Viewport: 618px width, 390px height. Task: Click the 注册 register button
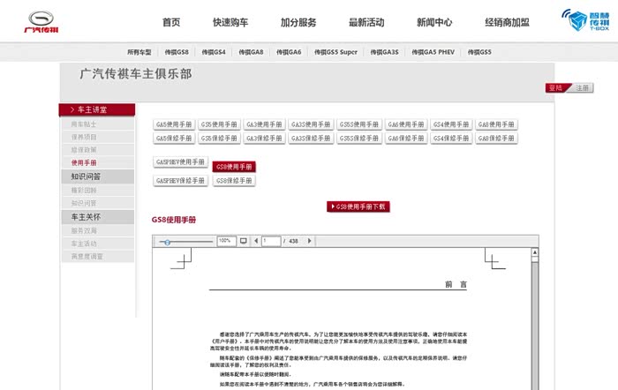582,88
